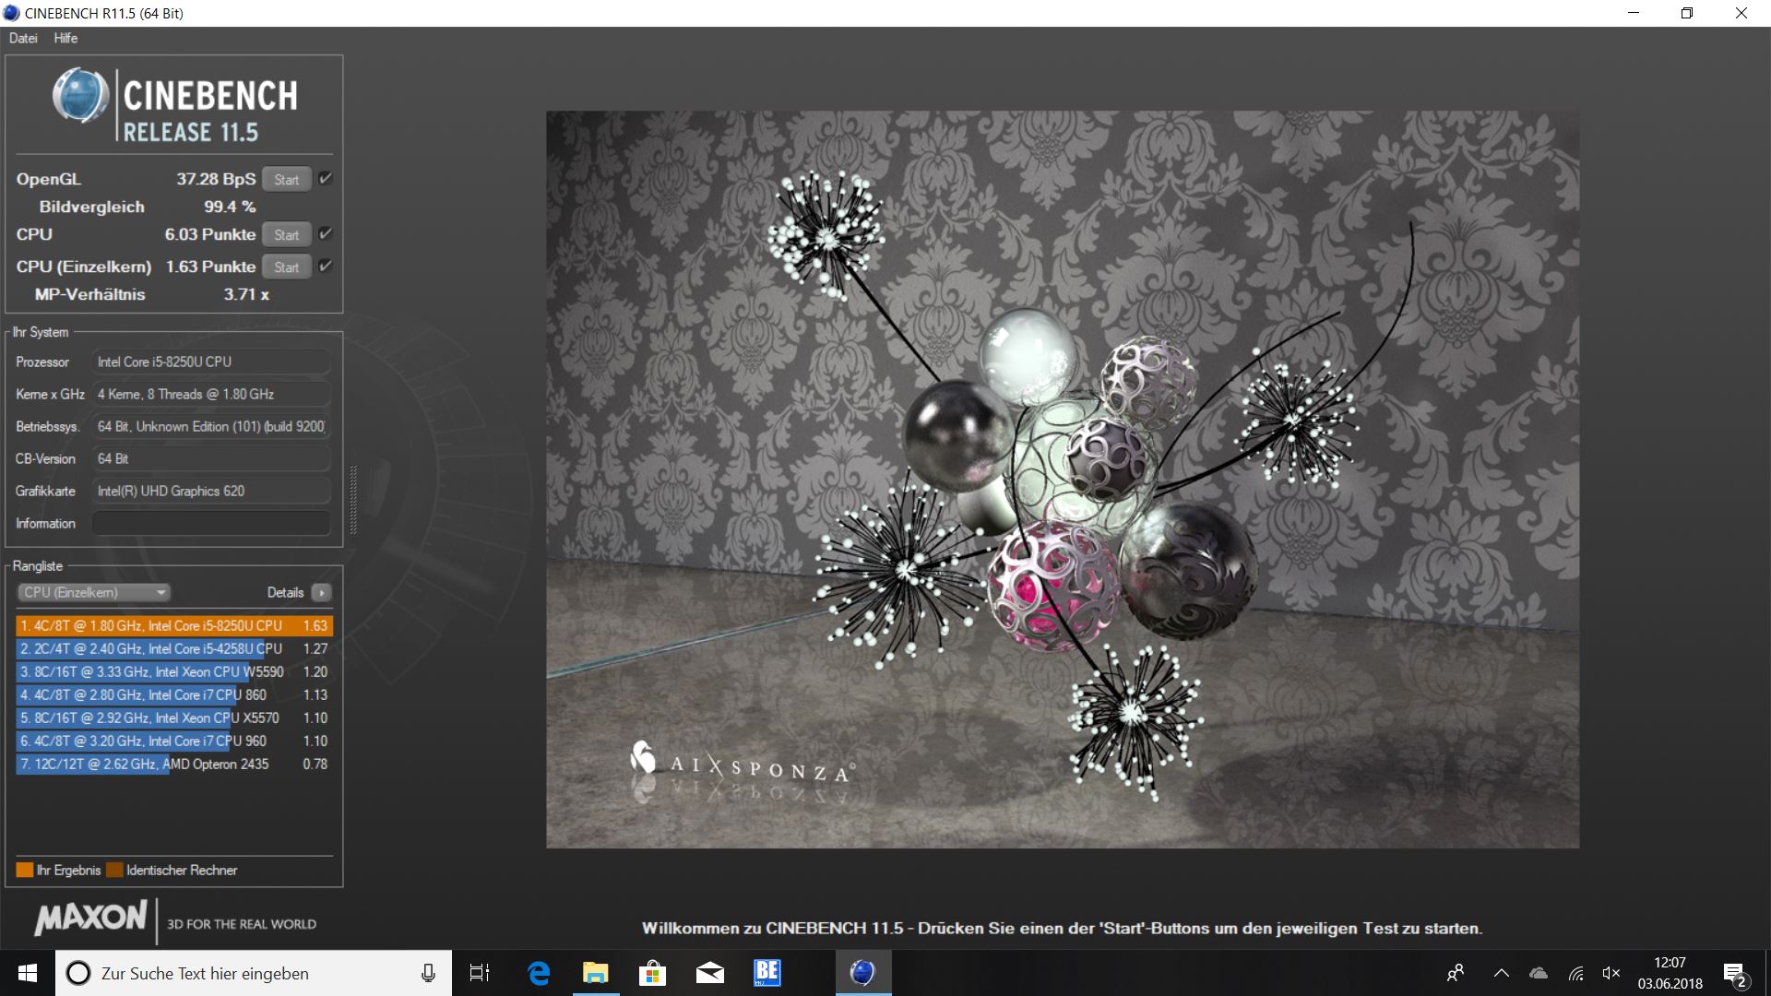The image size is (1771, 996).
Task: Launch Microsoft Store from the taskbar
Action: 652,973
